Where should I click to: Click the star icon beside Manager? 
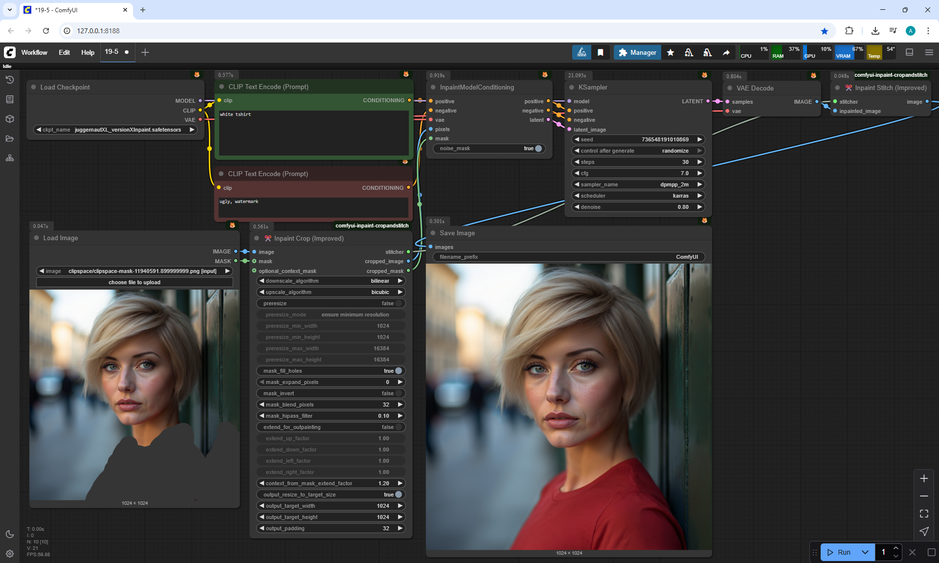tap(671, 52)
